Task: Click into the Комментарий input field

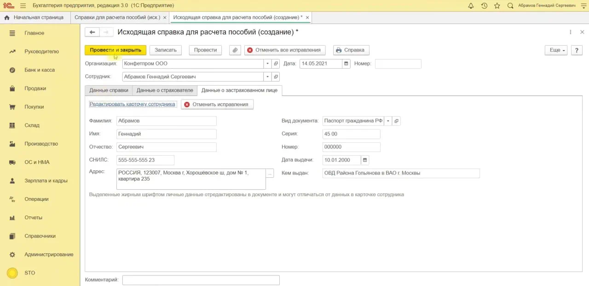Action: pos(201,280)
